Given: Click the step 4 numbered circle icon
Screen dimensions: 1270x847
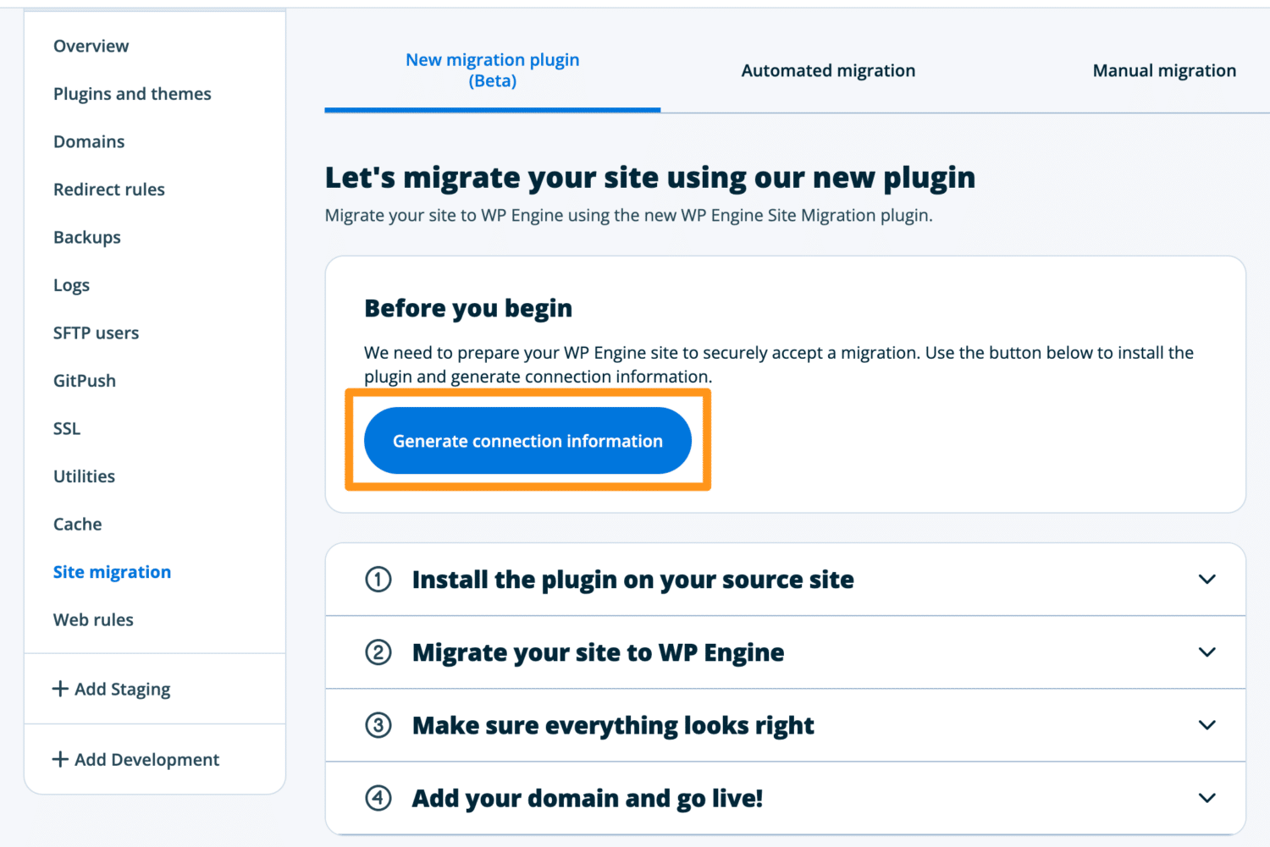Looking at the screenshot, I should pyautogui.click(x=378, y=798).
